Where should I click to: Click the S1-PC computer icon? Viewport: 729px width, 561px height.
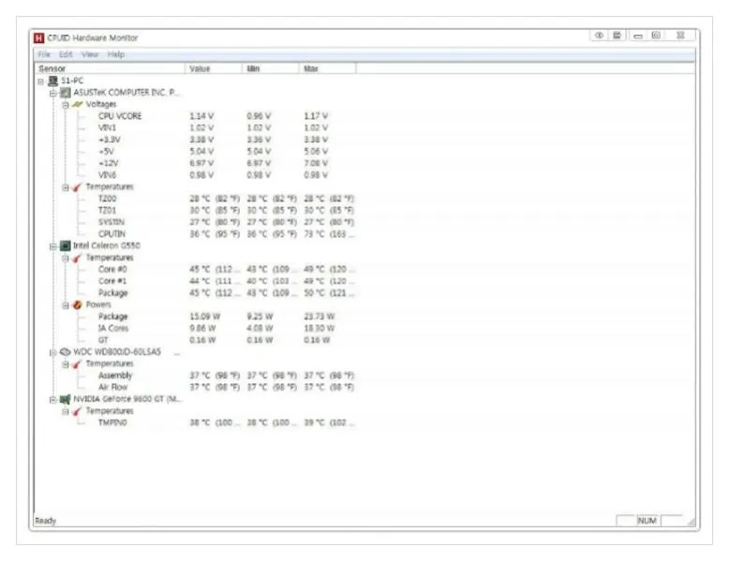53,81
